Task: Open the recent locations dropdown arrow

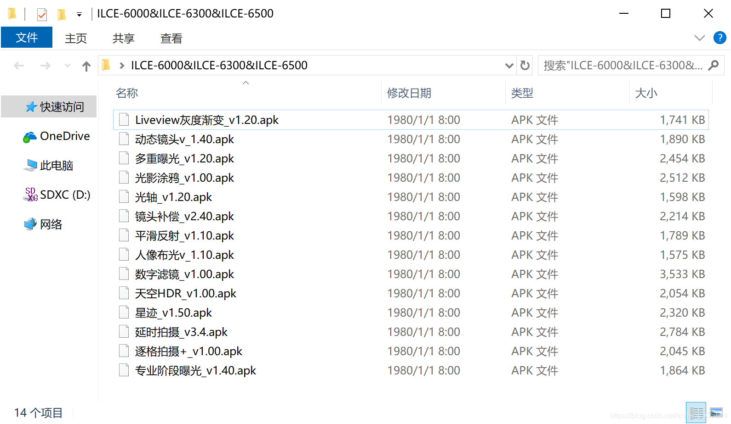Action: coord(68,66)
